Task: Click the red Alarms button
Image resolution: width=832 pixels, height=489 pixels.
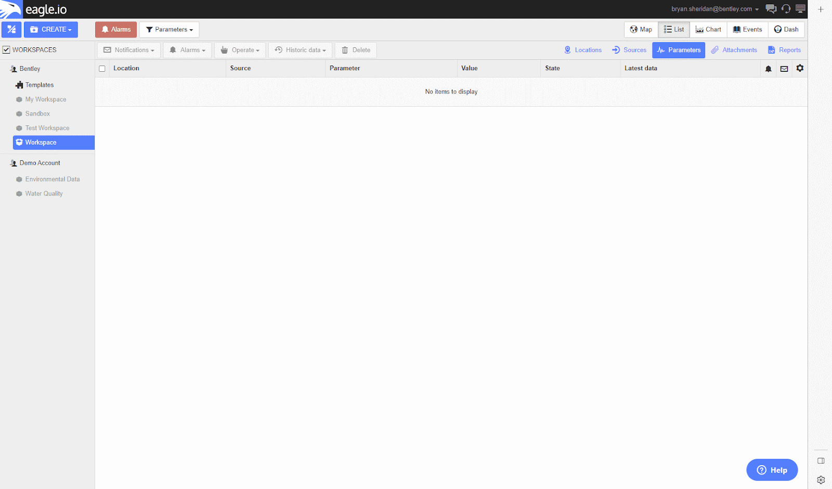Action: click(x=116, y=30)
